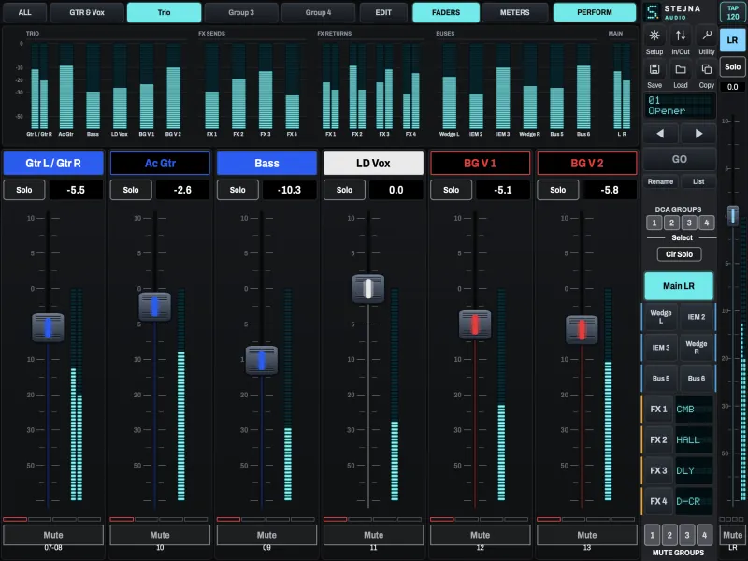Screen dimensions: 748x561
Task: Click the main LR master fader knob
Action: [x=733, y=216]
